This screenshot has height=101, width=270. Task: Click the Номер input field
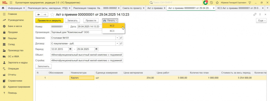click(x=60, y=27)
